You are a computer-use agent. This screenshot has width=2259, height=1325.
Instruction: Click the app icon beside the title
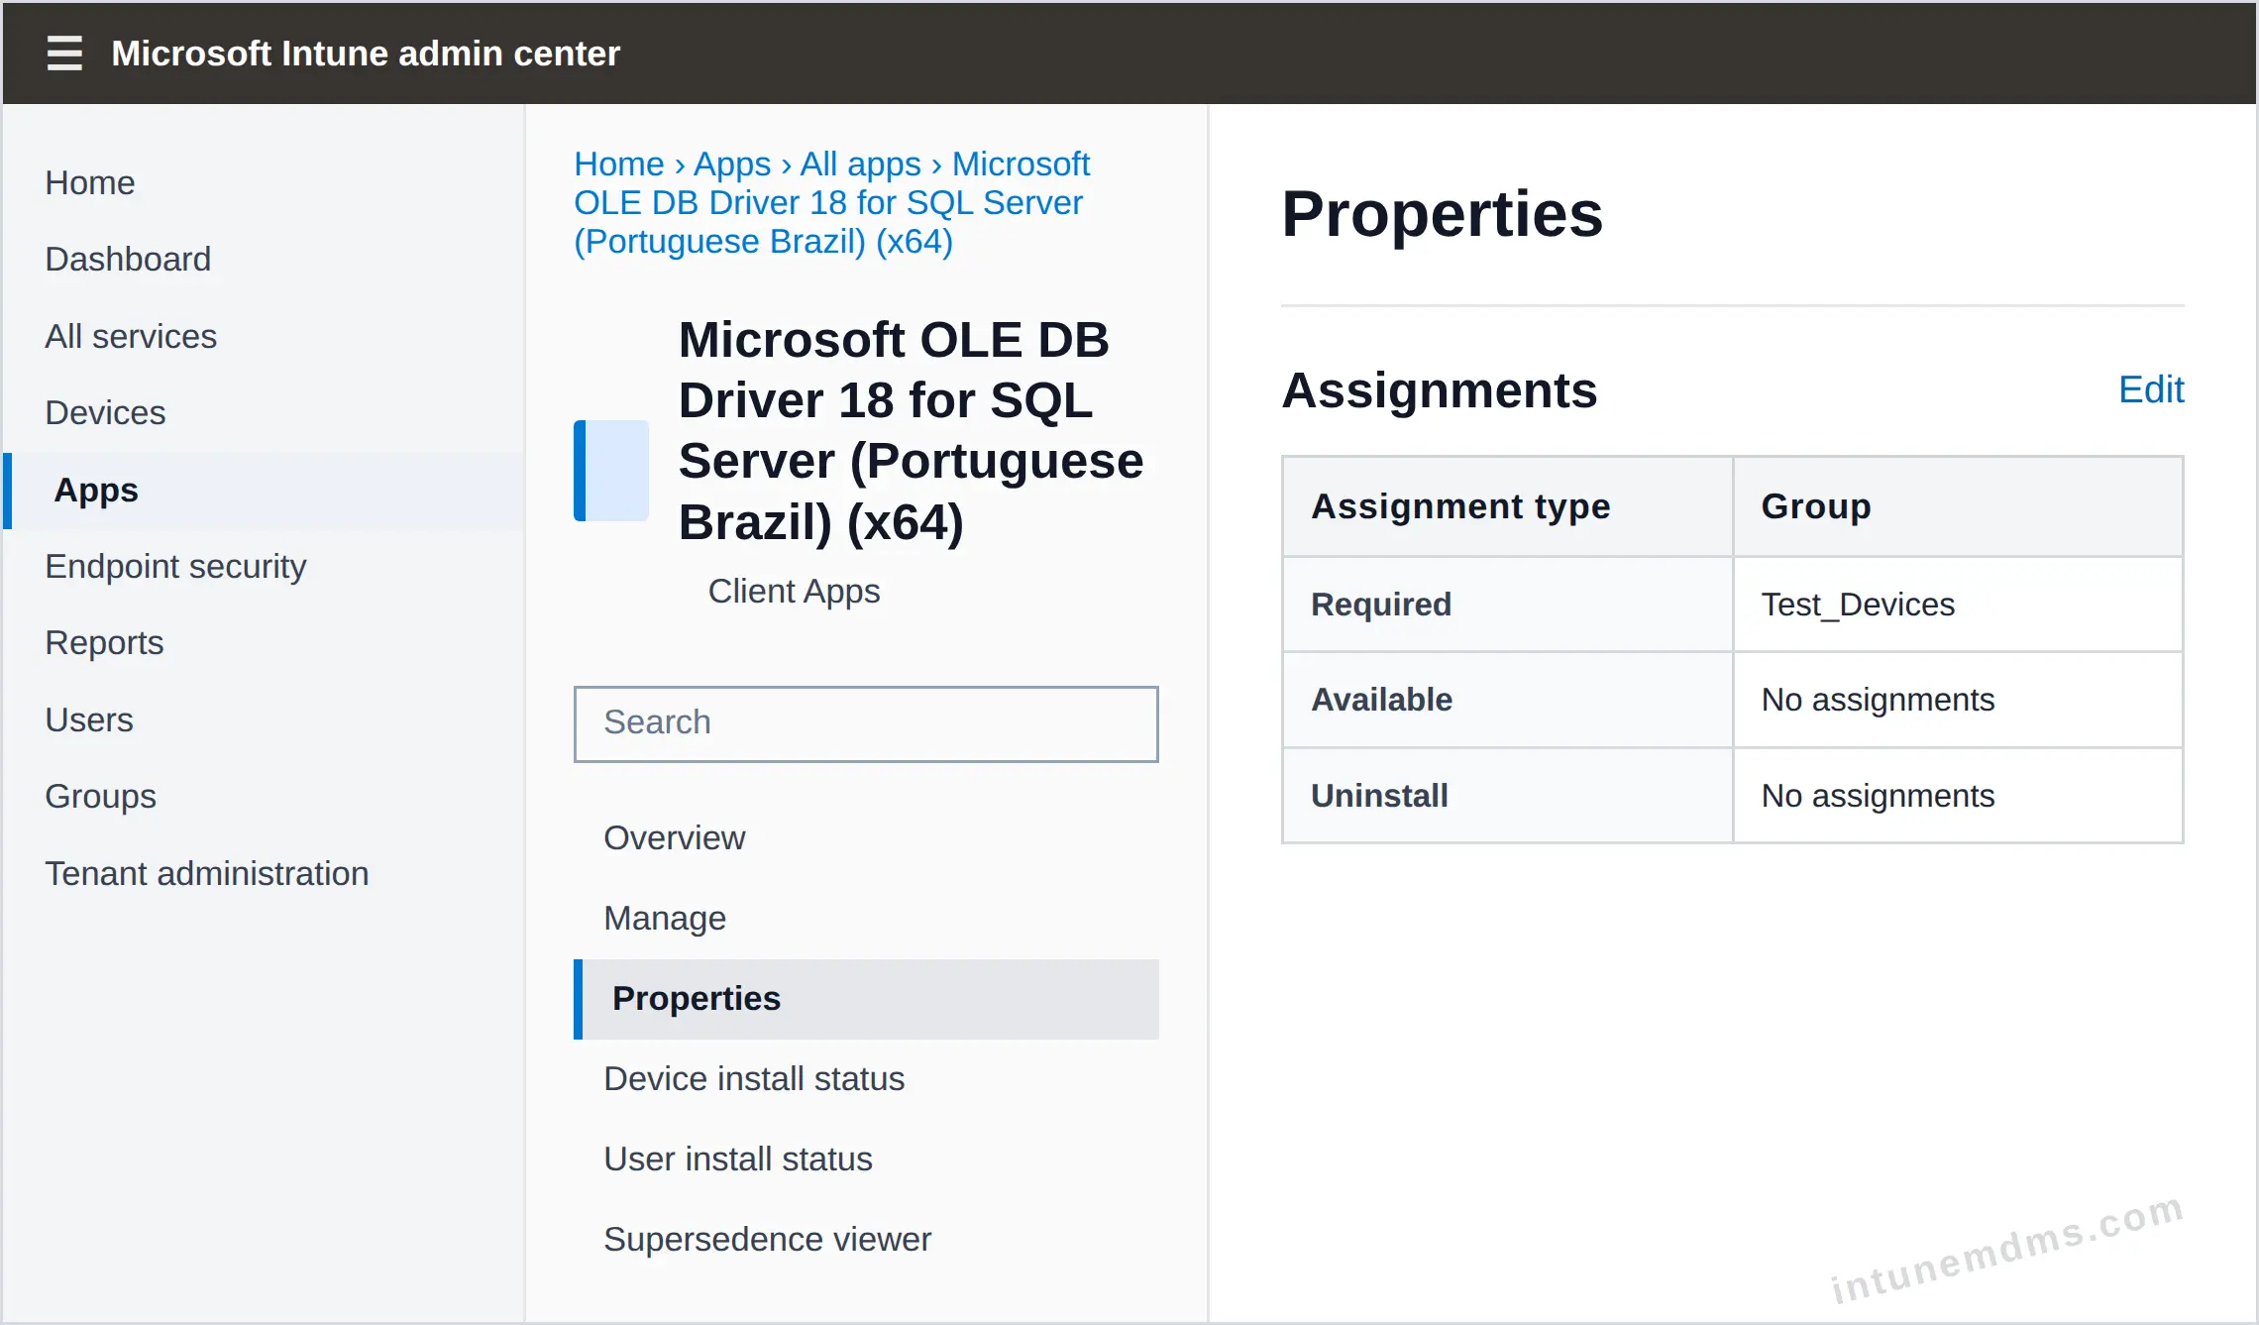(x=611, y=471)
